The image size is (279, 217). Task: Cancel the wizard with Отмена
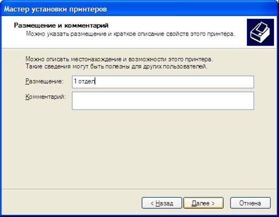point(250,203)
